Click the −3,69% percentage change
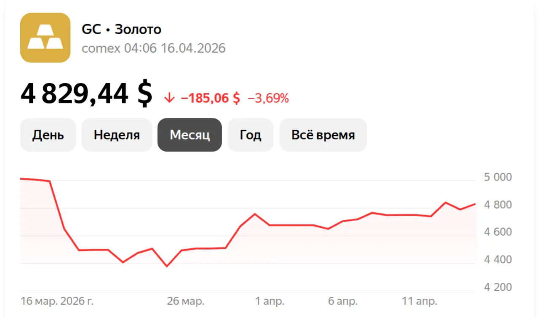 click(x=268, y=99)
